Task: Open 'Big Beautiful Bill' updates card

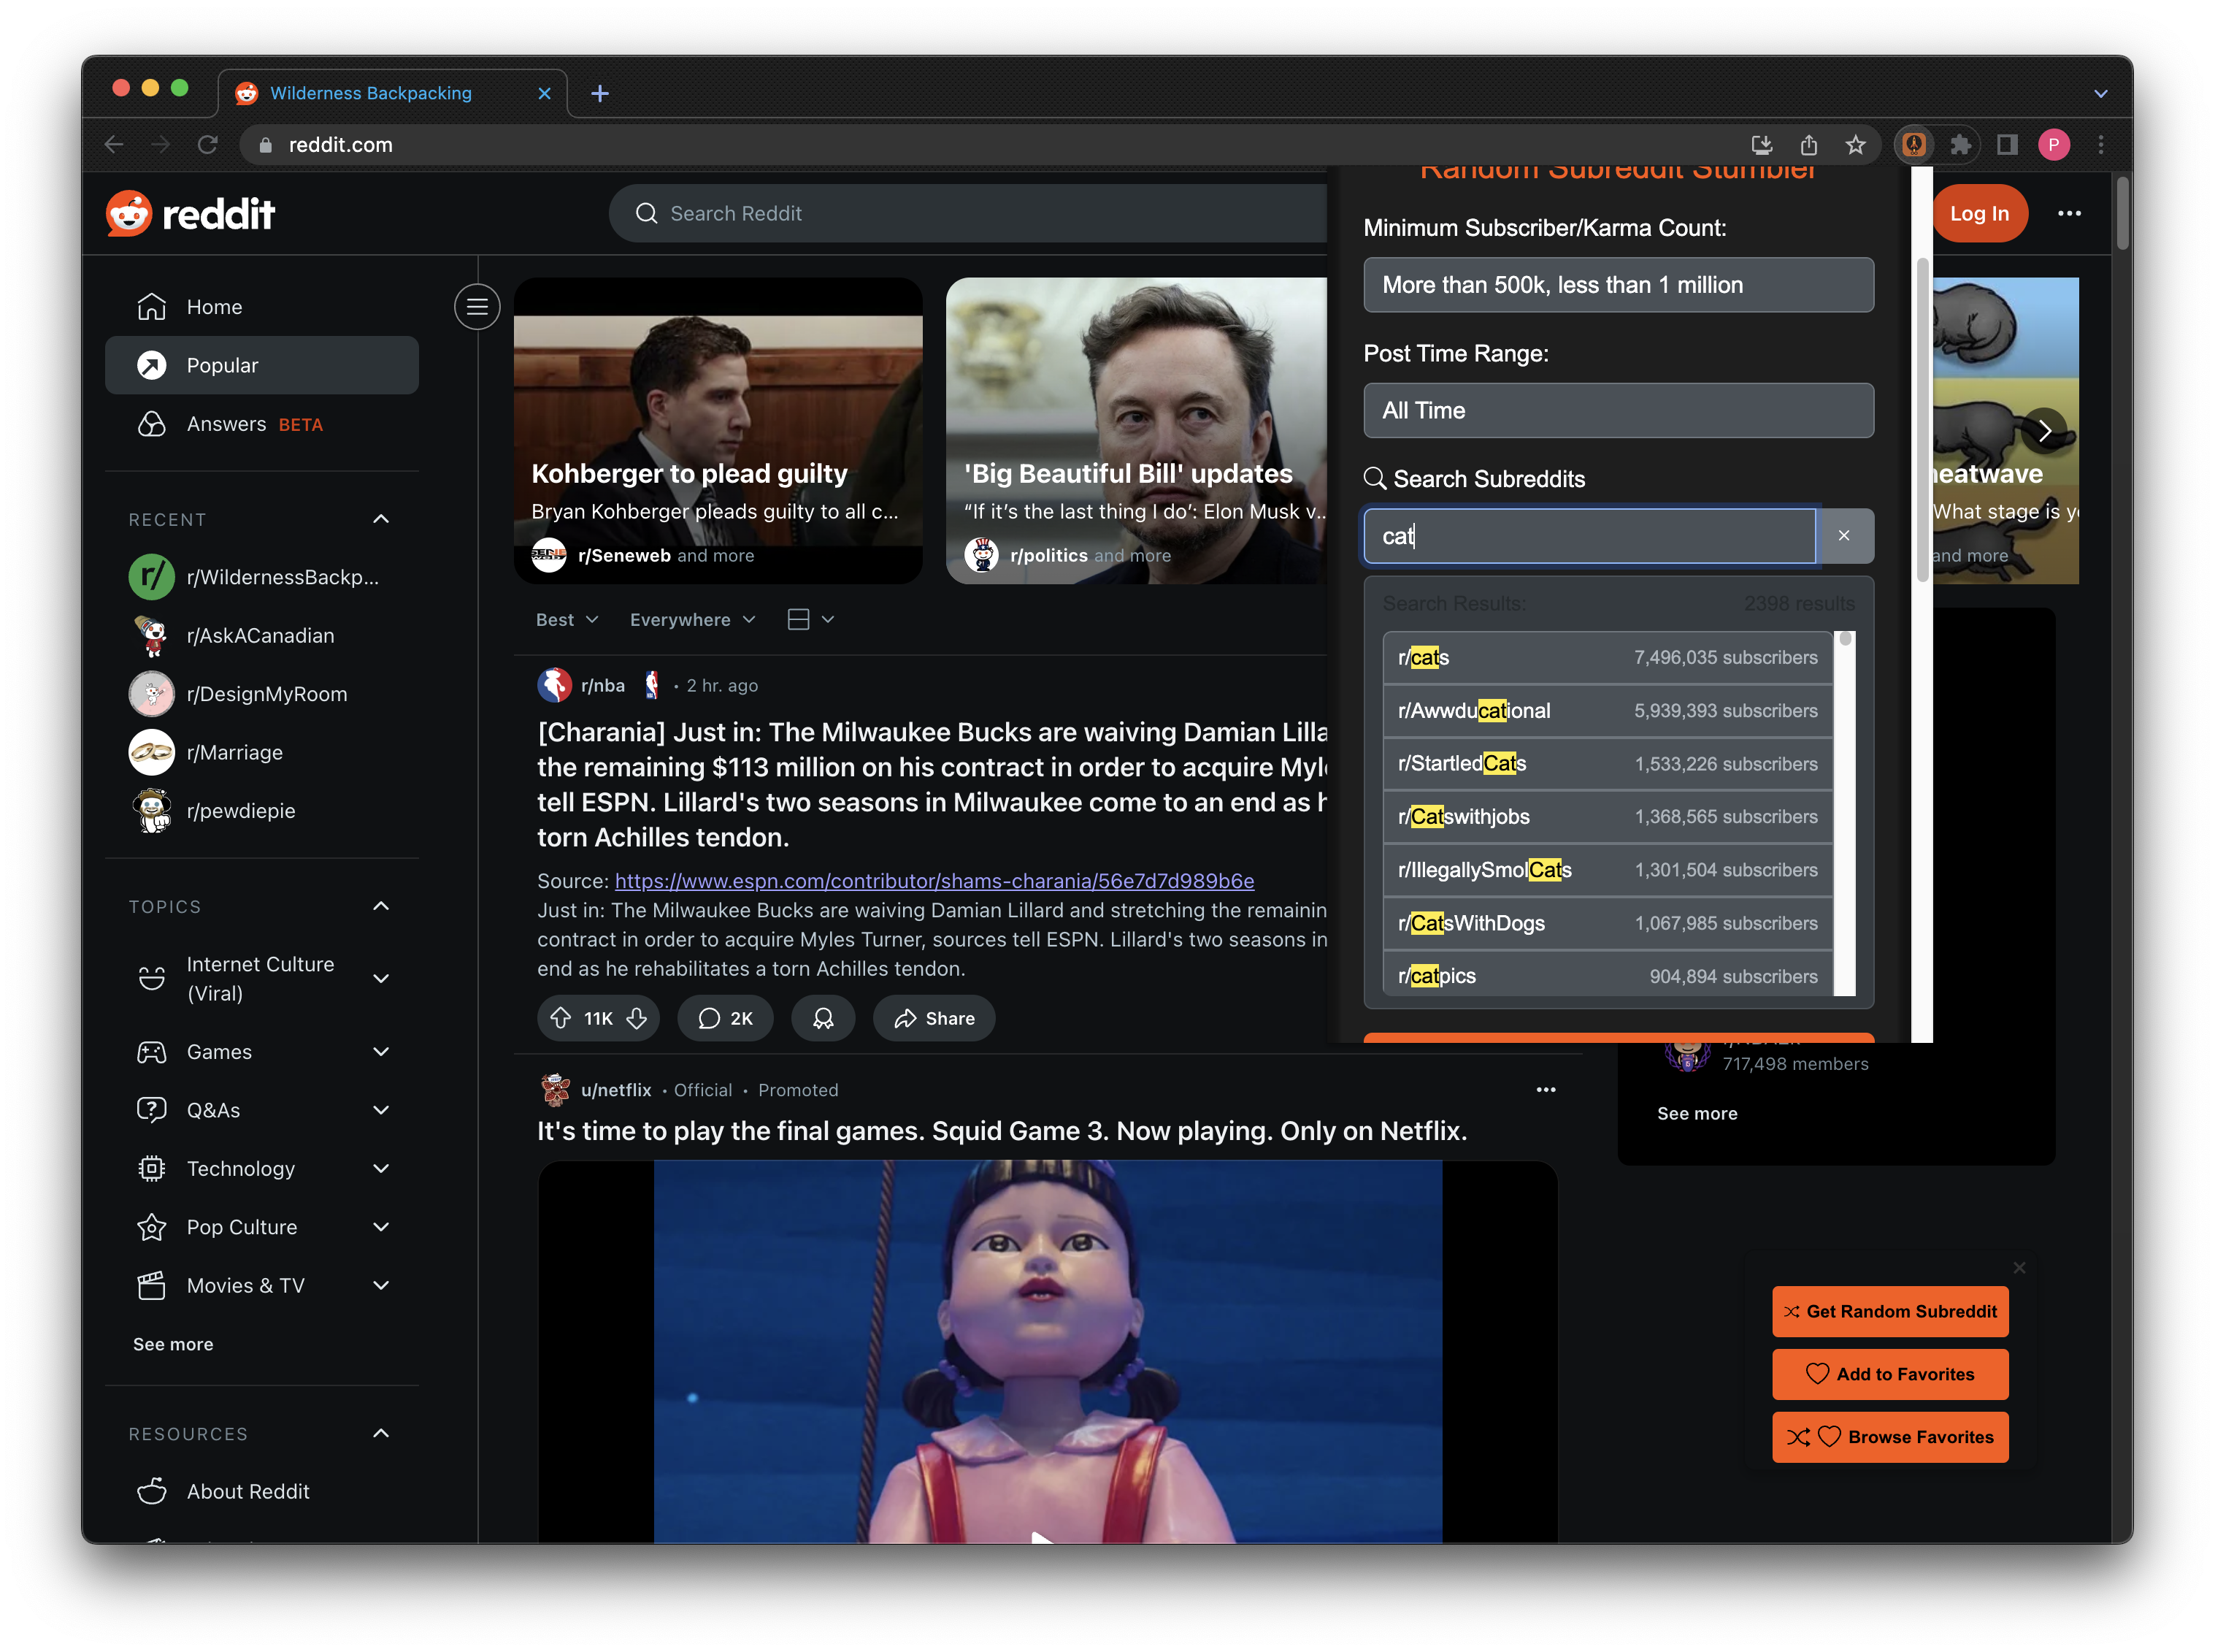Action: 1137,430
